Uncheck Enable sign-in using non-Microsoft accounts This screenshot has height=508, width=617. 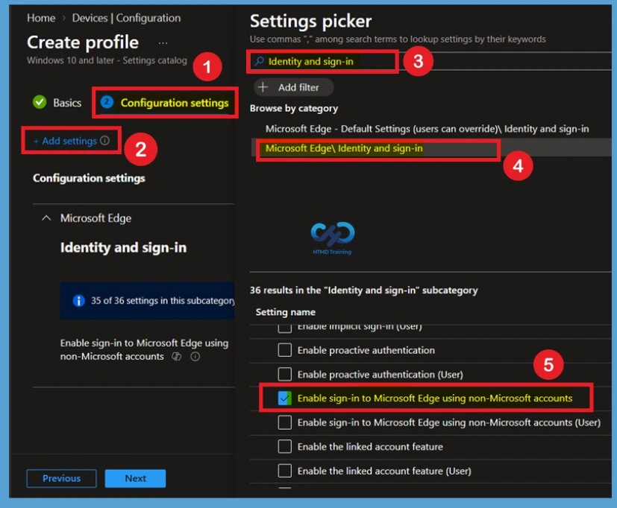click(x=285, y=398)
